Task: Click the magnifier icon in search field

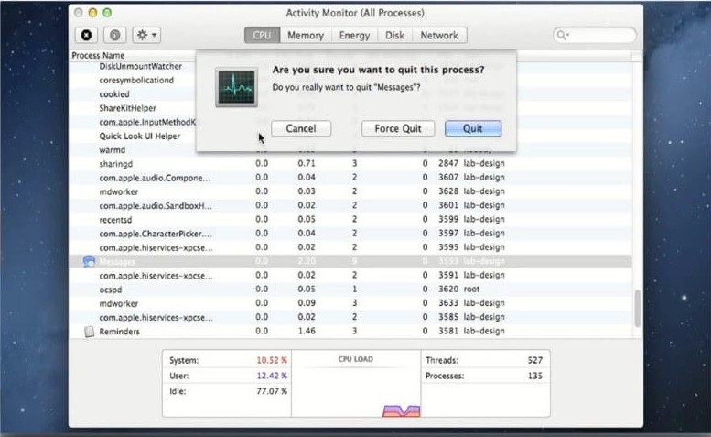Action: pyautogui.click(x=561, y=35)
